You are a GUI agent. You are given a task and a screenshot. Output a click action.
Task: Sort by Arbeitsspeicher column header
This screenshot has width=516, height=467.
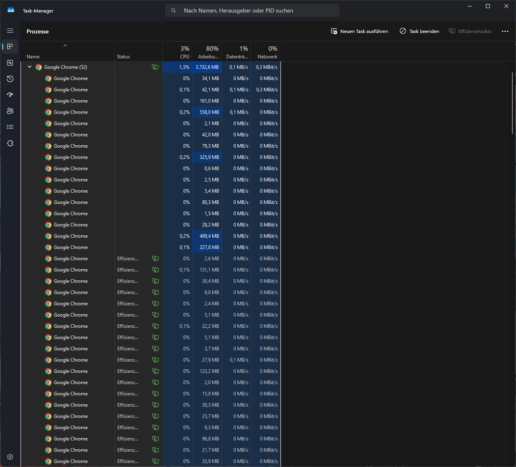[207, 51]
